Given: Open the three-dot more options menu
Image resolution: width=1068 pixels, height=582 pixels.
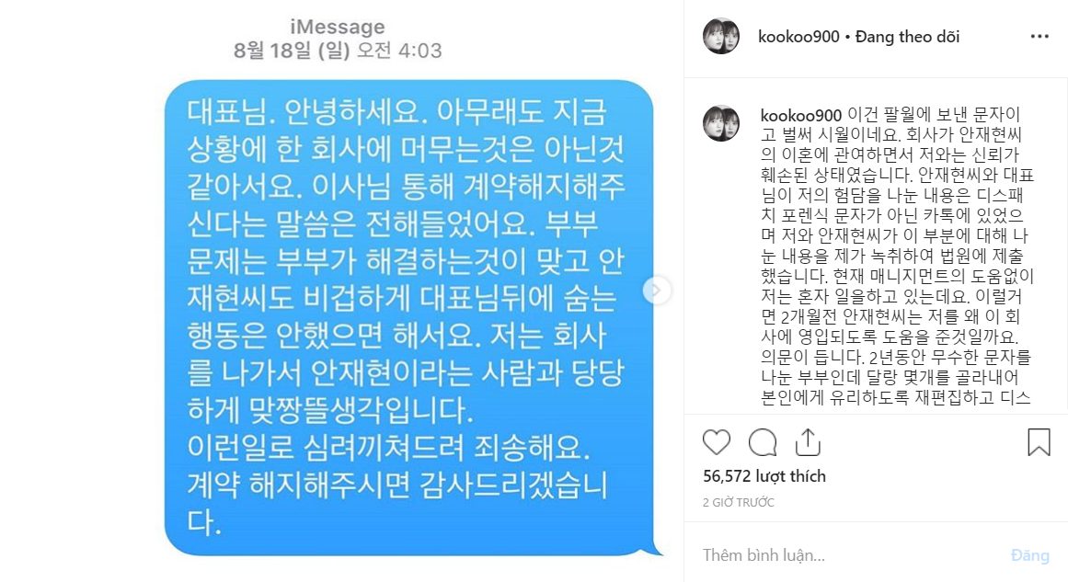Looking at the screenshot, I should pos(1039,36).
